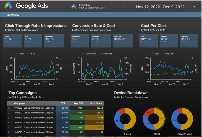Click the data source Google Ads icon
Screen dimensions: 202x137
tap(74, 6)
